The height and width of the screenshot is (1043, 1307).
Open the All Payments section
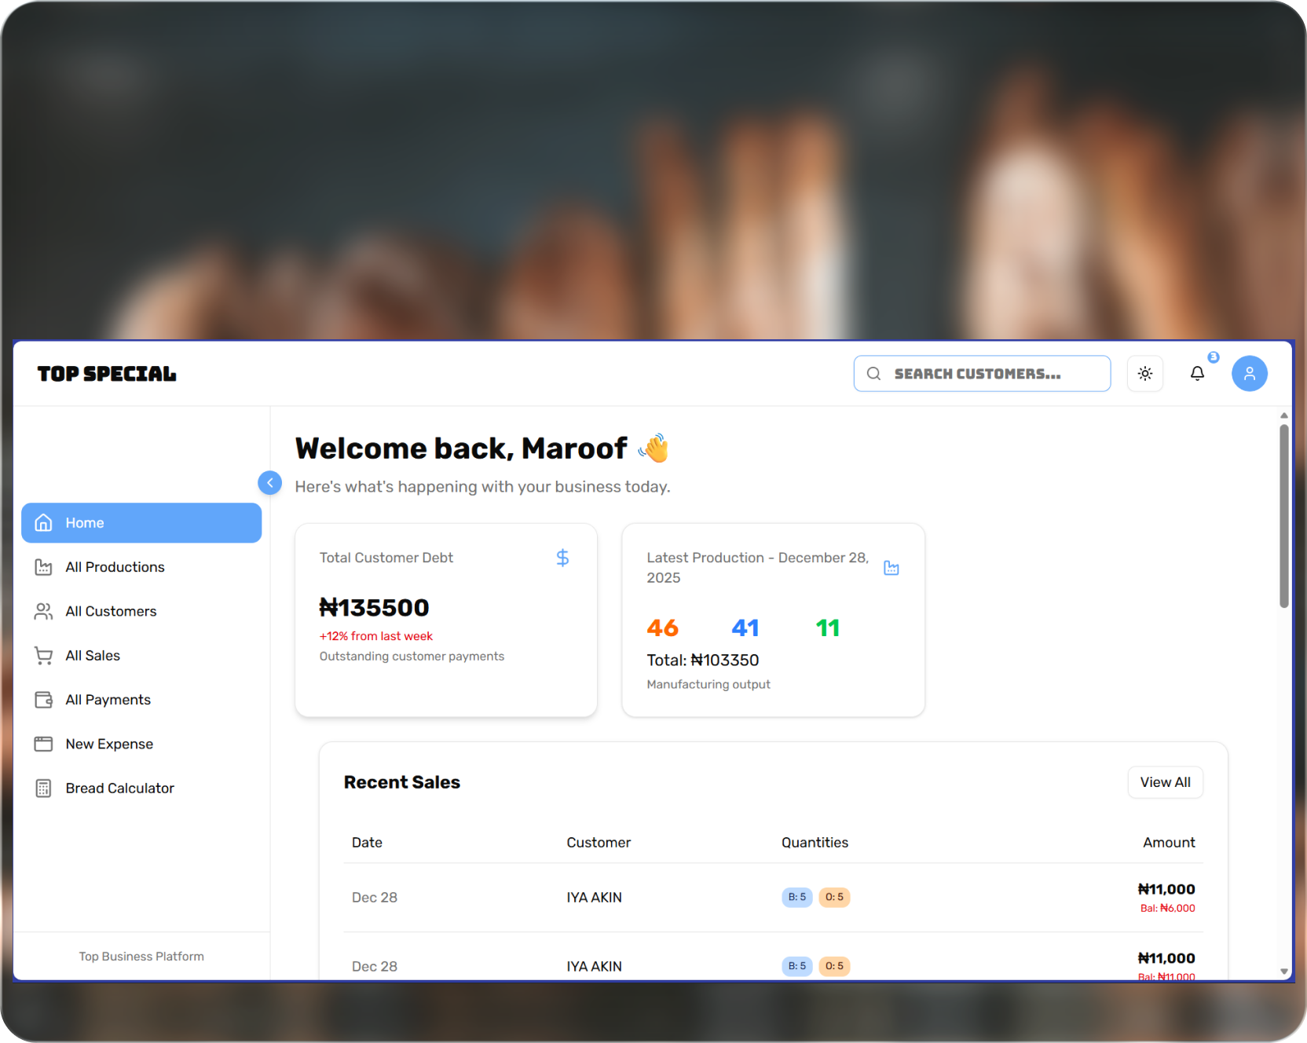point(108,700)
